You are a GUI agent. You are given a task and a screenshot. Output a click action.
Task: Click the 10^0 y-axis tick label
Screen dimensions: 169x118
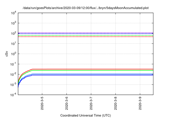[x=13, y=54]
